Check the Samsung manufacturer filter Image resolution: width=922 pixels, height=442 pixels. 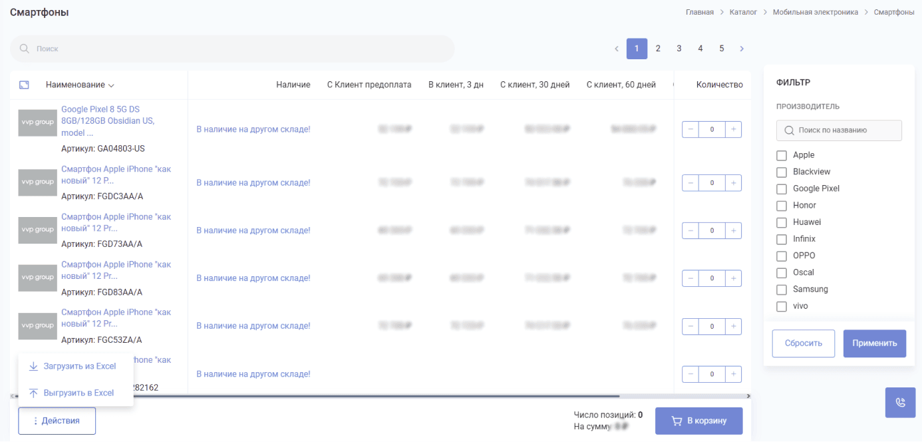(782, 290)
